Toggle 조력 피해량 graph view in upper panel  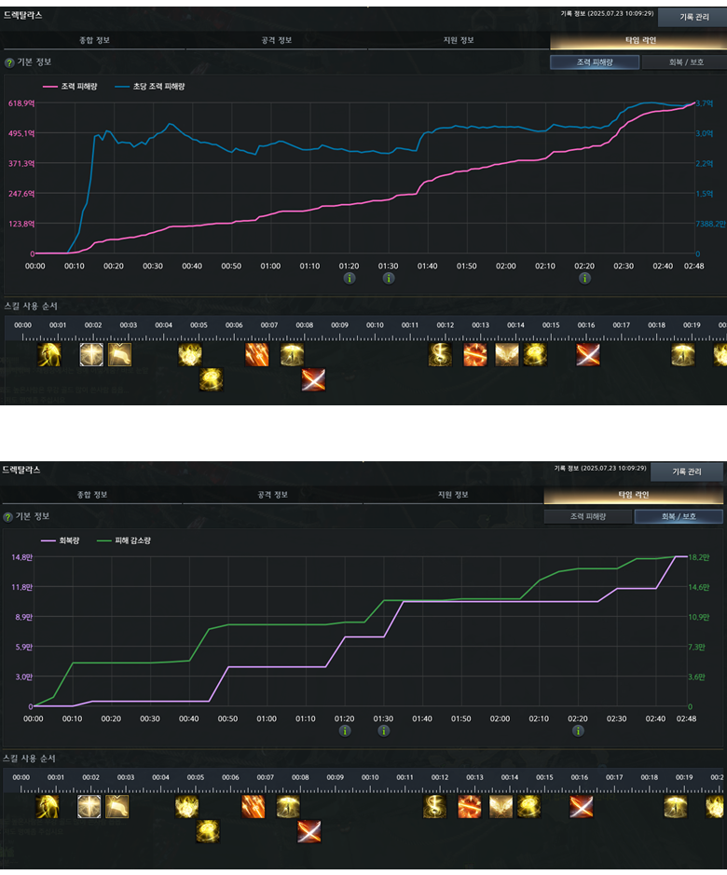(x=595, y=62)
